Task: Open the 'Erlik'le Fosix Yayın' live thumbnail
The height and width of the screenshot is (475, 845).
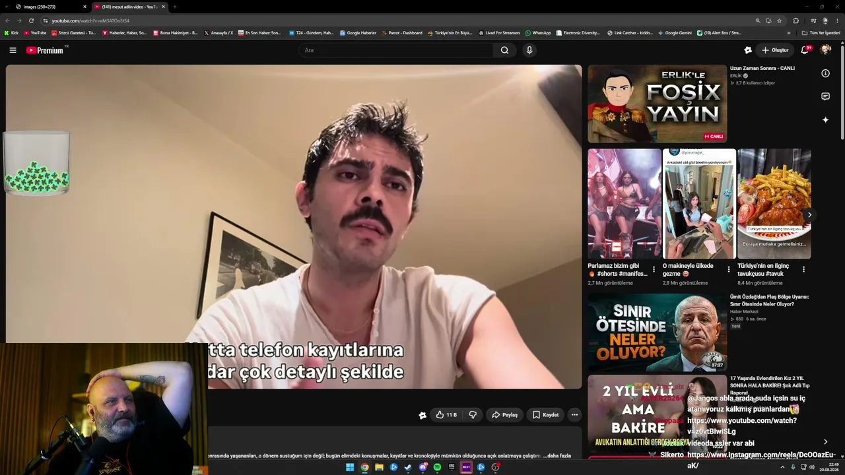Action: click(x=658, y=104)
